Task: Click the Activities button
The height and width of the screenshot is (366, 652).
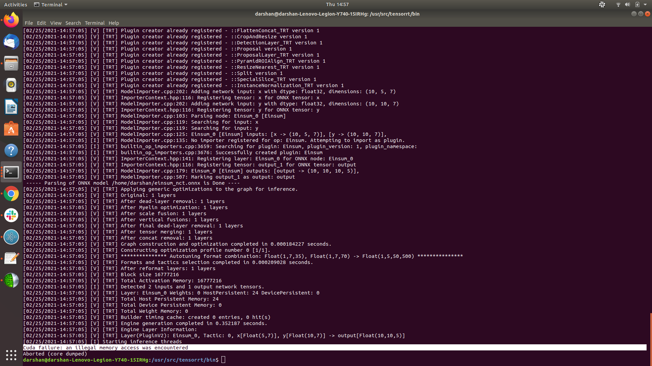Action: [16, 4]
